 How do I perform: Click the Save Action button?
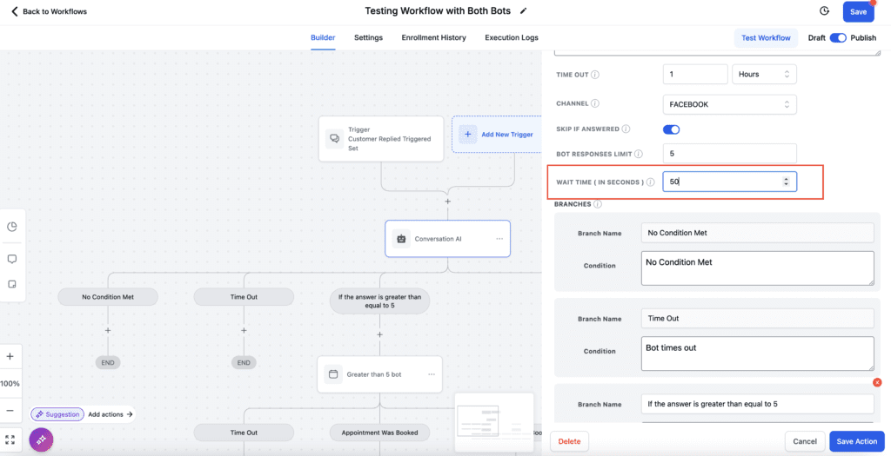point(856,441)
